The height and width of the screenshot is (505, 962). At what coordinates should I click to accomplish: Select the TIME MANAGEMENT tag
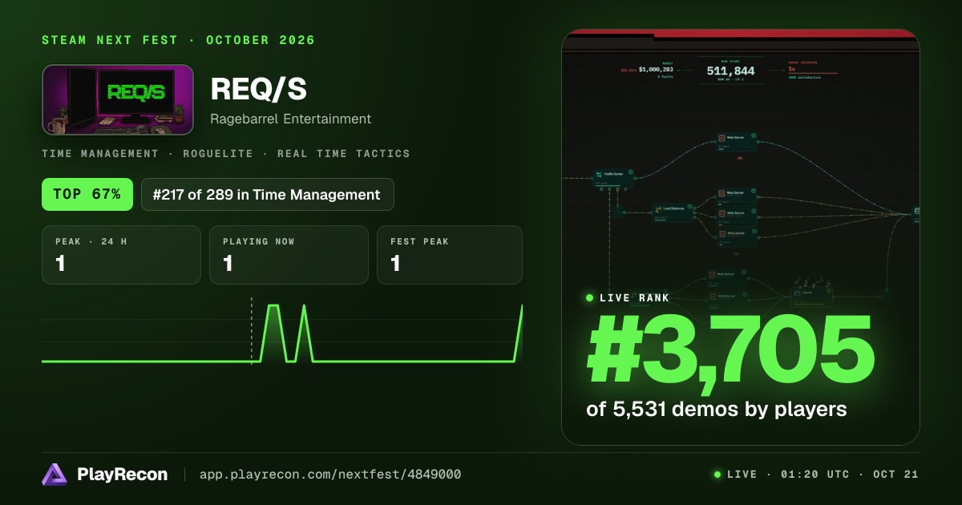(100, 153)
